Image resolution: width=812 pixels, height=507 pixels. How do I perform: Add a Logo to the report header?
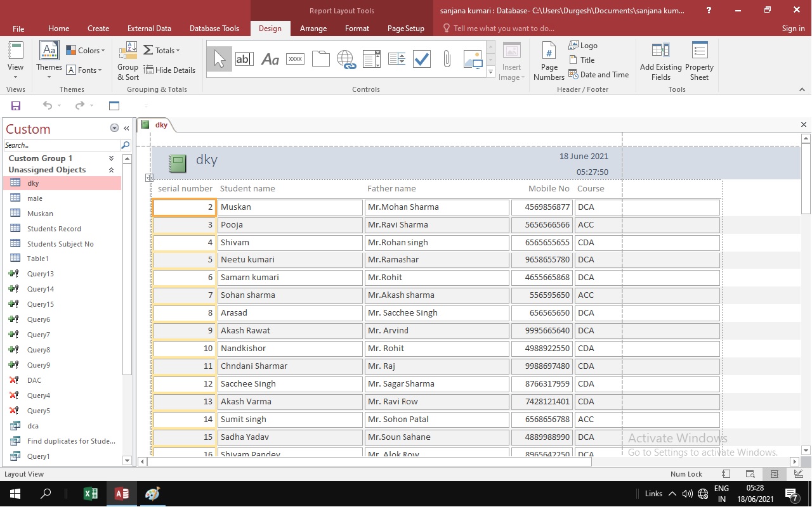click(x=583, y=45)
